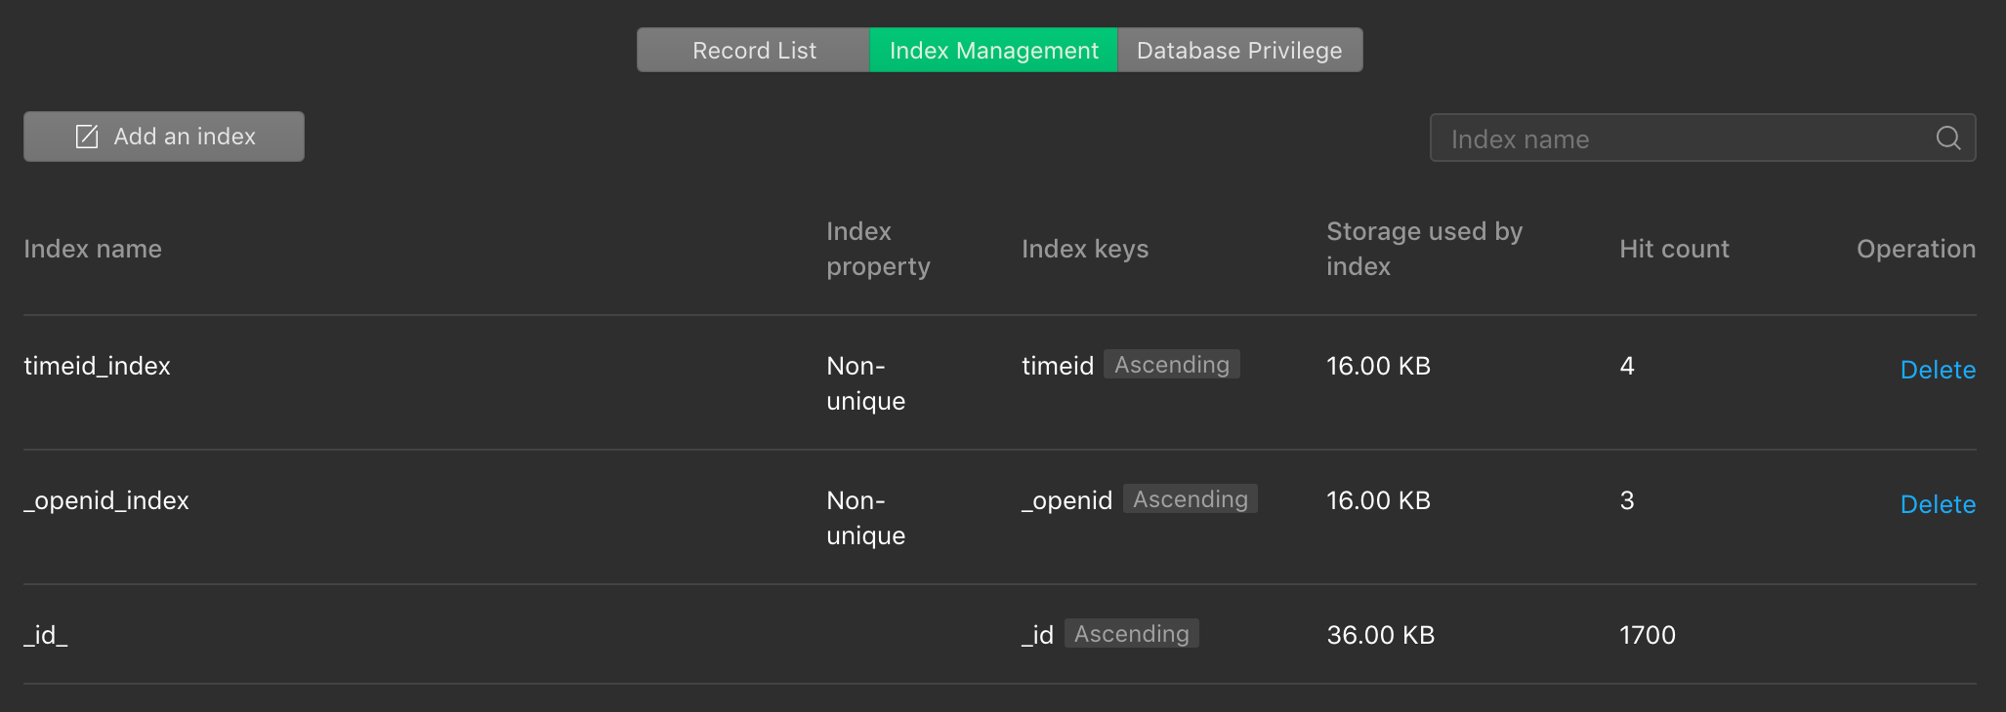Screen dimensions: 2006x712
Task: Click Ascending tag next to _openid
Action: pos(1190,499)
